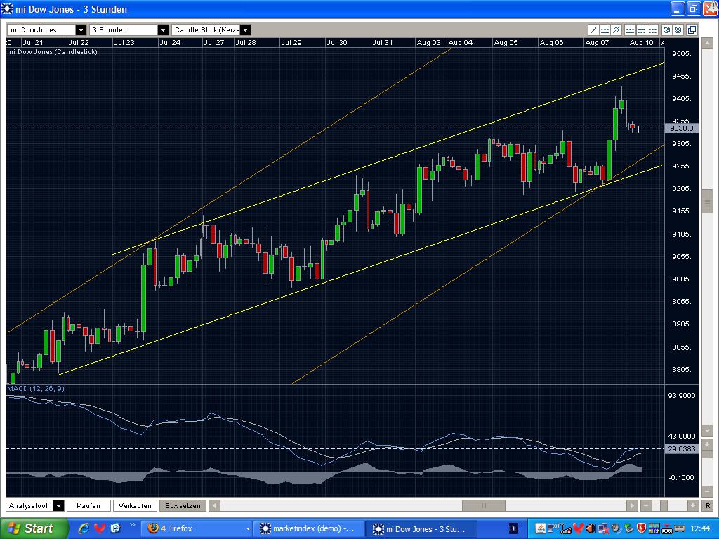Click the horizontal scrollbar left arrow
The height and width of the screenshot is (539, 719).
[214, 505]
